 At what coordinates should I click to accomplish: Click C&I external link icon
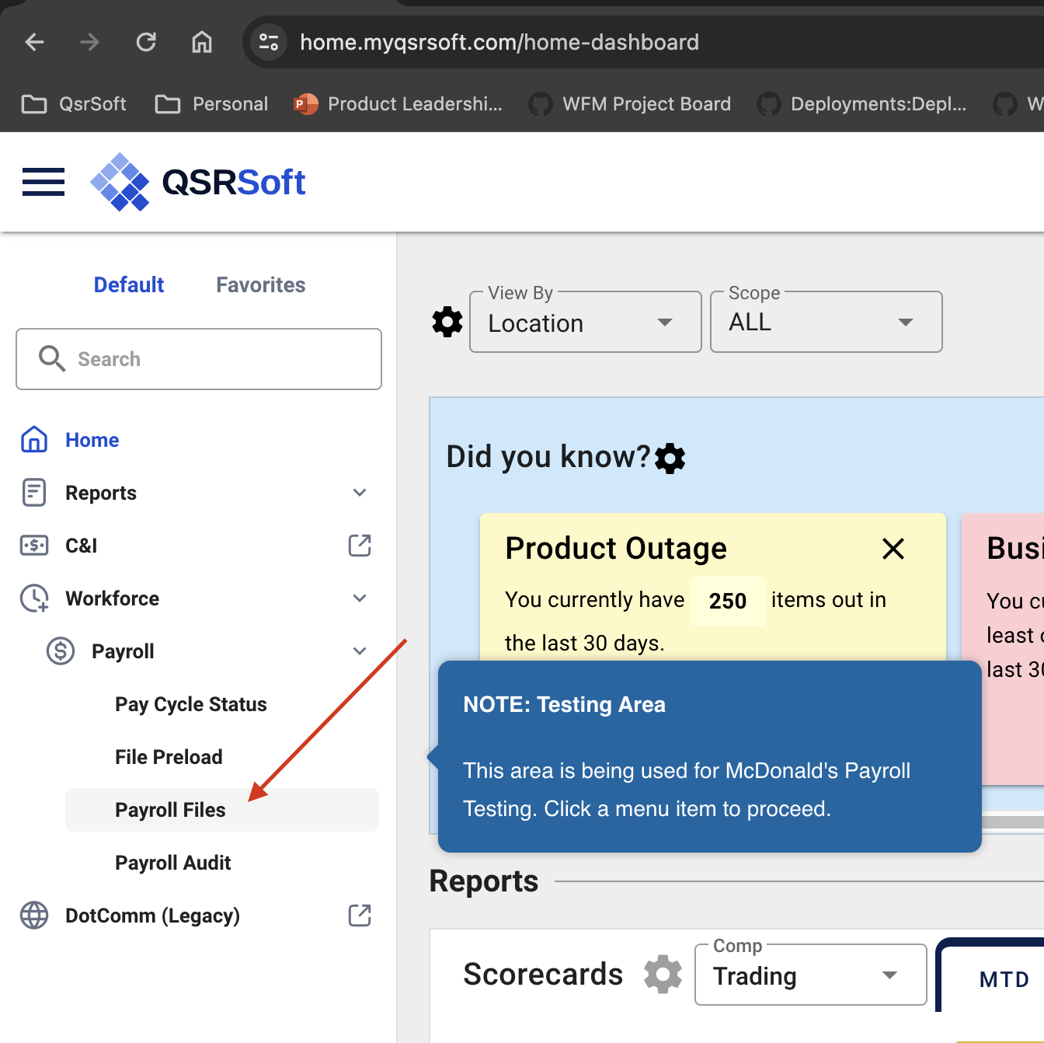(360, 546)
